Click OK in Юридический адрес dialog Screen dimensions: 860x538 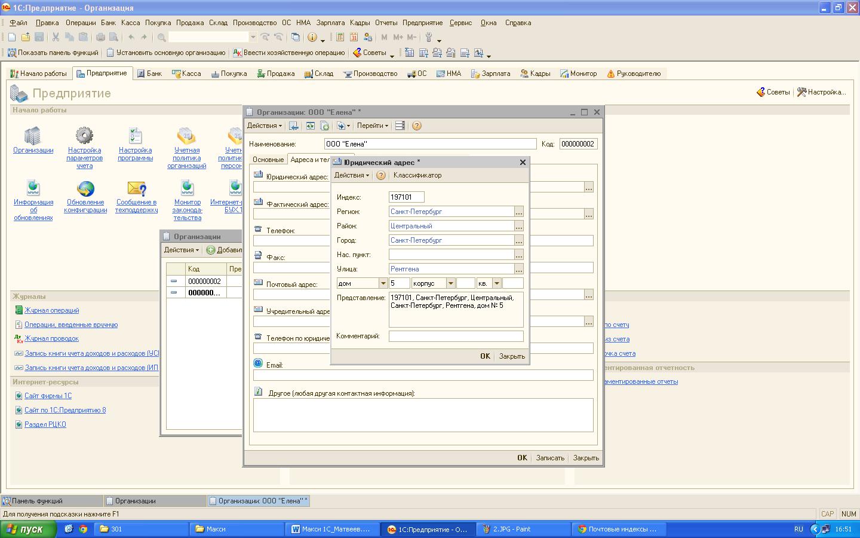[x=485, y=356]
